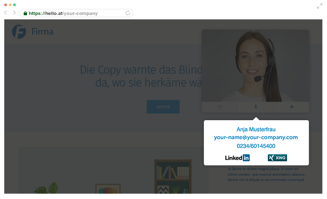Screen dimensions: 327x199
Task: Go back with the browser back arrow
Action: (x=6, y=13)
